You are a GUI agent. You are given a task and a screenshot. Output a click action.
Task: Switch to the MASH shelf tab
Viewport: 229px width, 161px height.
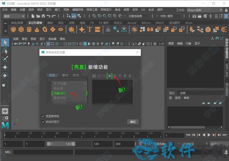(x=160, y=23)
